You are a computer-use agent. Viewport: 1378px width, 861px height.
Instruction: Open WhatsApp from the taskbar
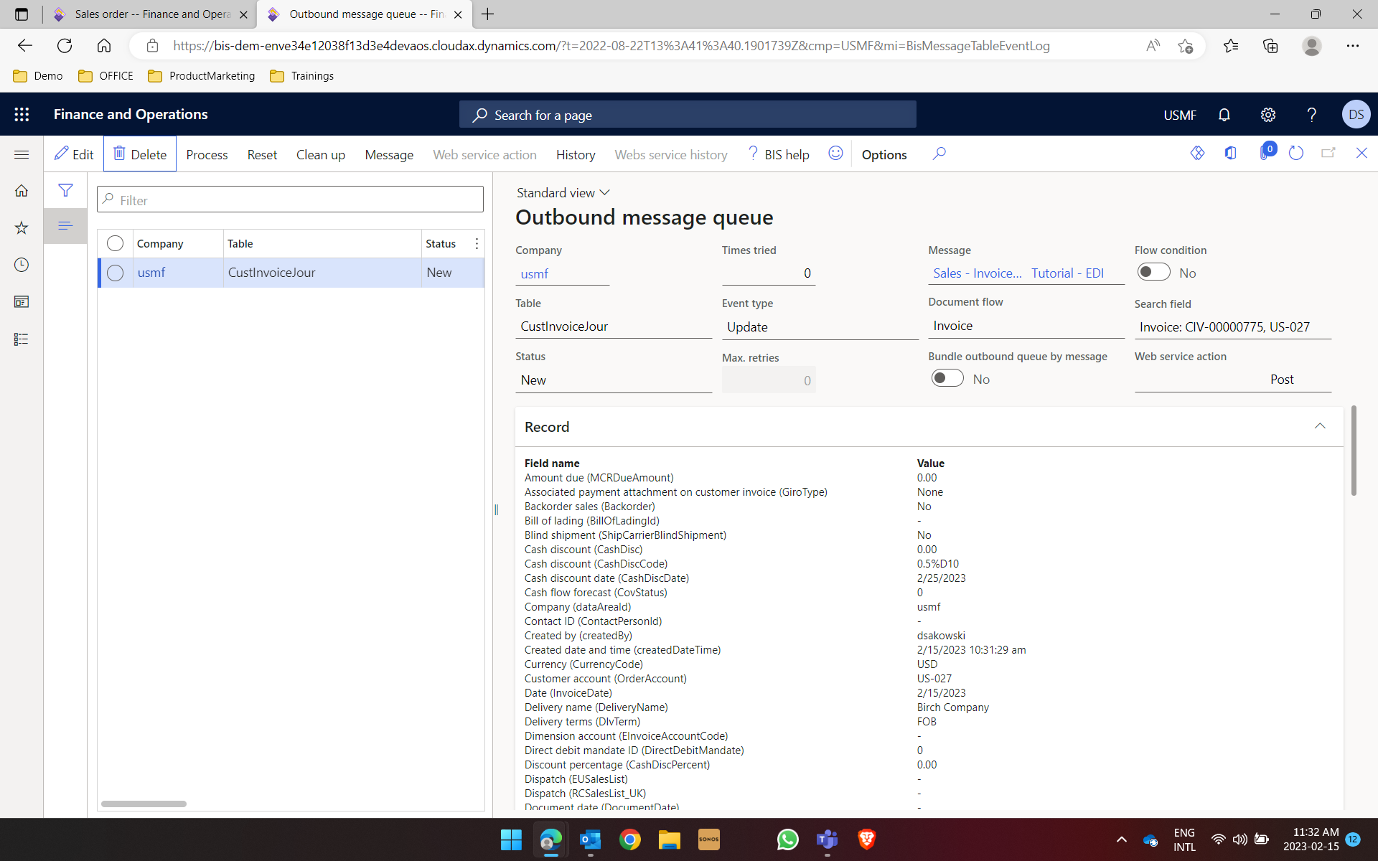click(787, 839)
